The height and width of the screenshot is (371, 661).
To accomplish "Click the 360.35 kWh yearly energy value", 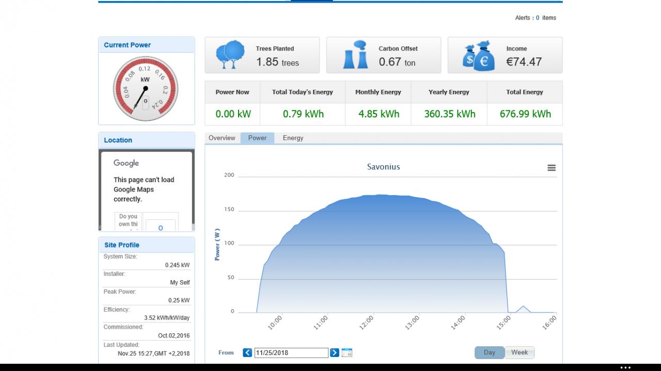I will (450, 114).
